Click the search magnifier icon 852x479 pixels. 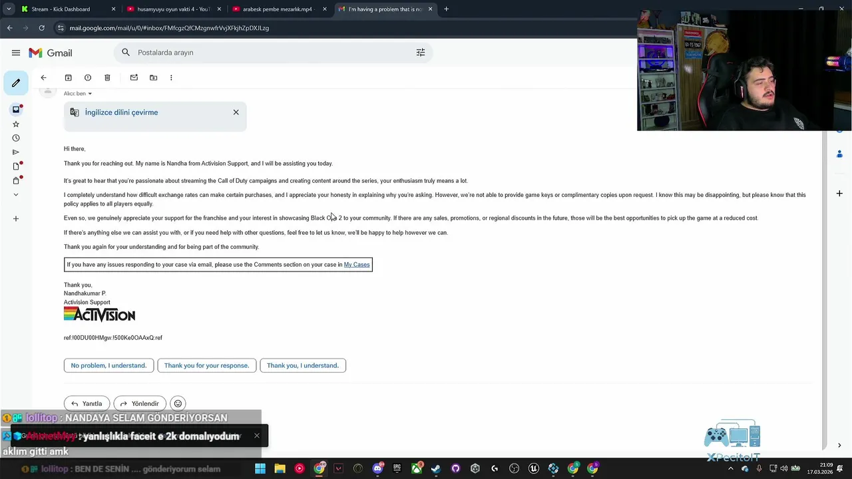tap(126, 53)
